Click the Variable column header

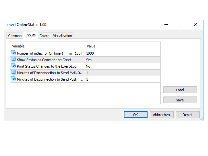click(x=47, y=46)
